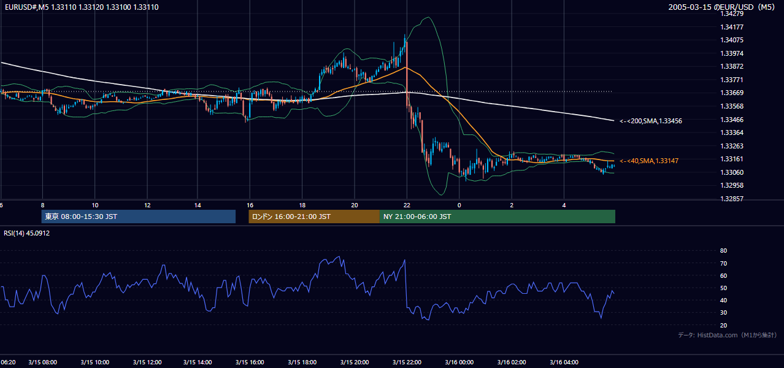Click the 3/15 10:00 time axis label

click(x=94, y=362)
